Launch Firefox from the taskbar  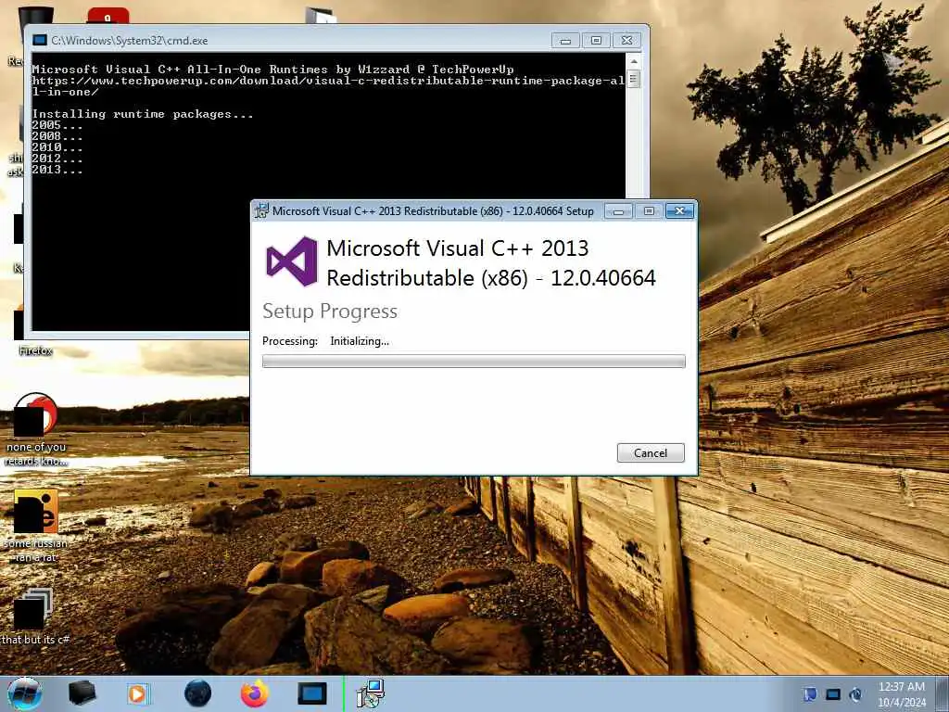click(x=255, y=693)
